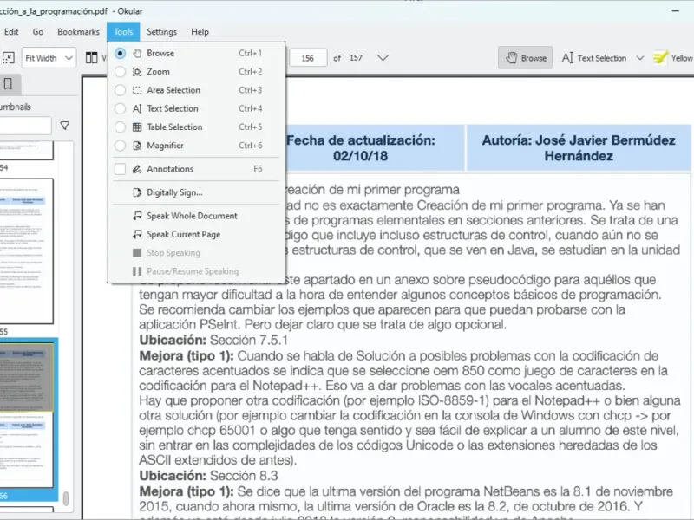694x520 pixels.
Task: Click the Annotations pencil icon
Action: point(137,169)
